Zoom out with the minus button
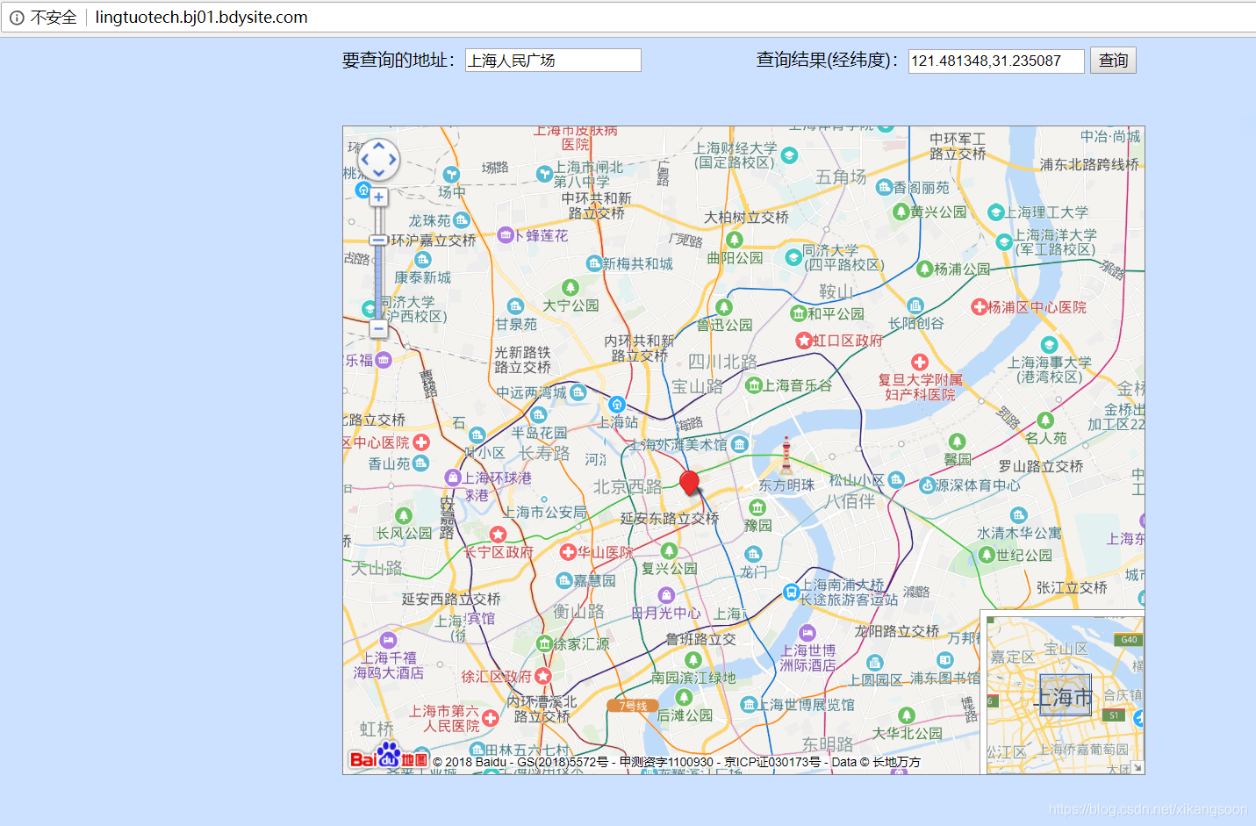 378,329
